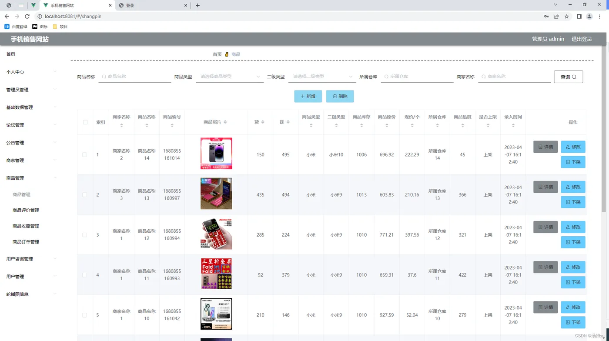Viewport: 609px width, 341px height.
Task: Check the row checkbox for 商品名称11
Action: pos(85,275)
